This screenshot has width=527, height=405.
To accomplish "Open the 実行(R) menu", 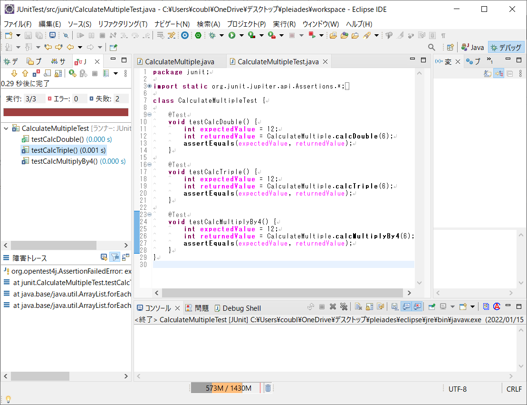I will (x=284, y=24).
